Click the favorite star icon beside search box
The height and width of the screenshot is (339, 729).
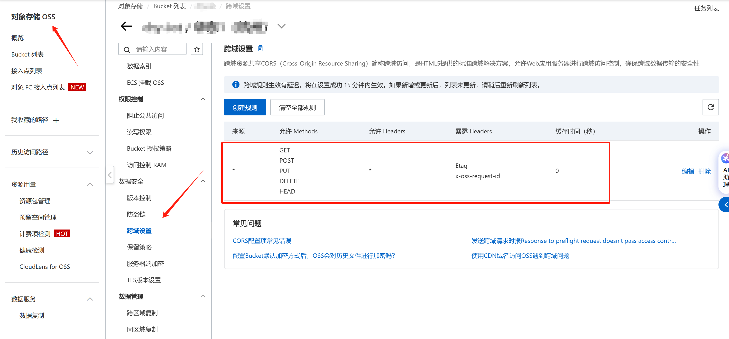[x=197, y=49]
